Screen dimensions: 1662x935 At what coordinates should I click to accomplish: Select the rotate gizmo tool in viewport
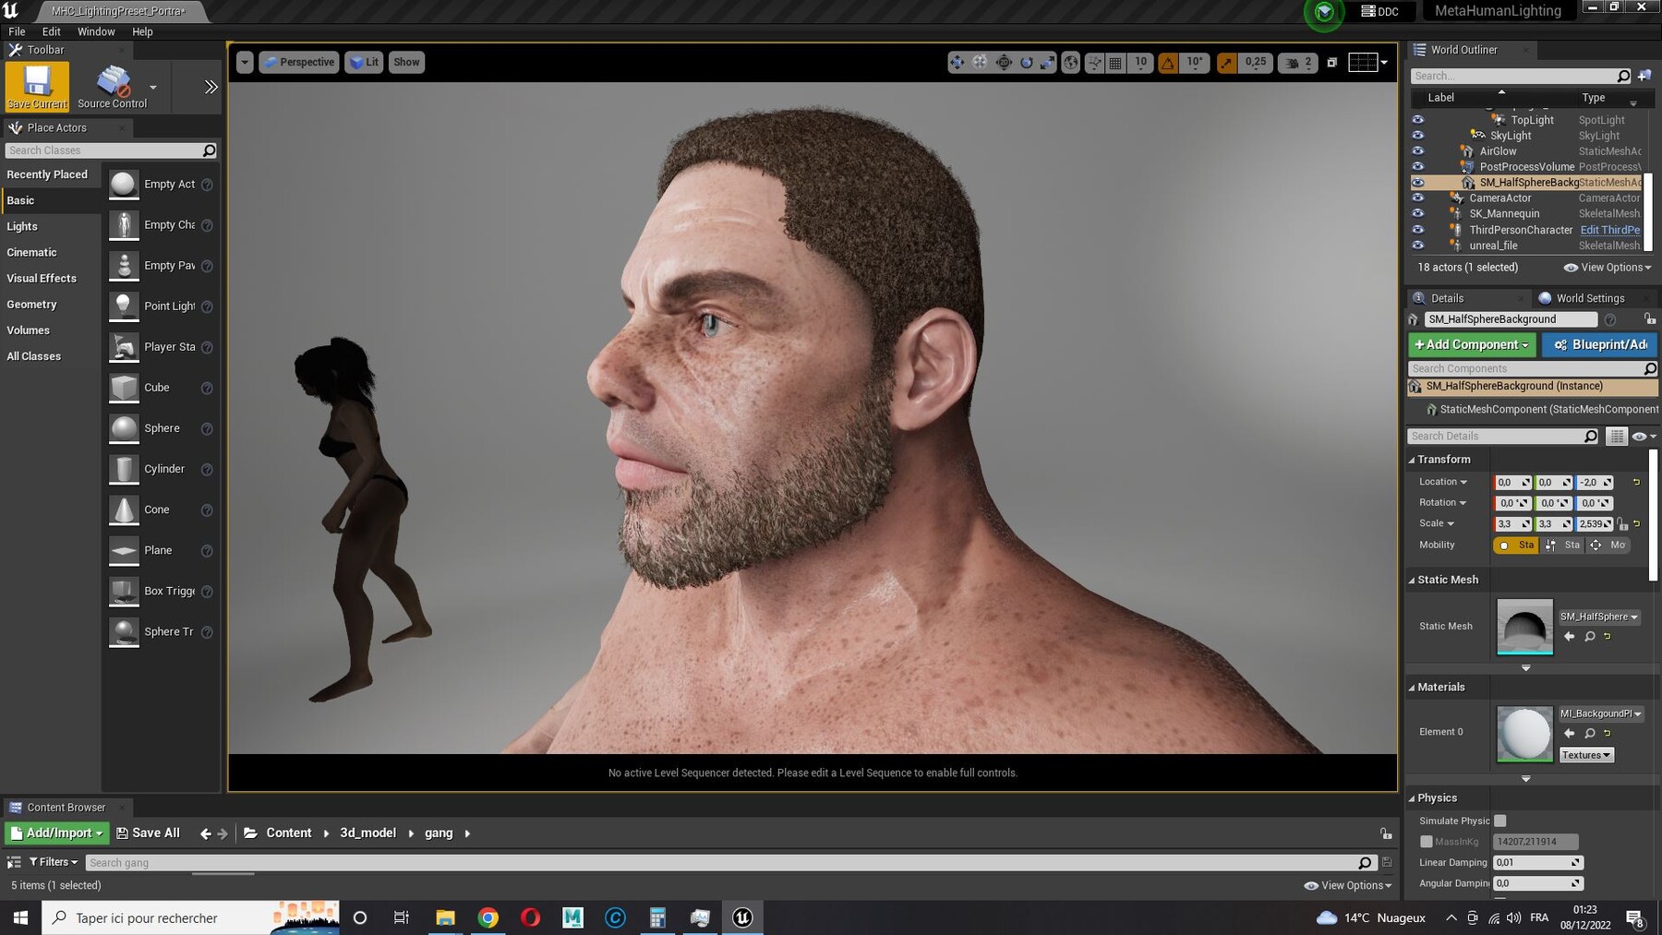point(1026,63)
